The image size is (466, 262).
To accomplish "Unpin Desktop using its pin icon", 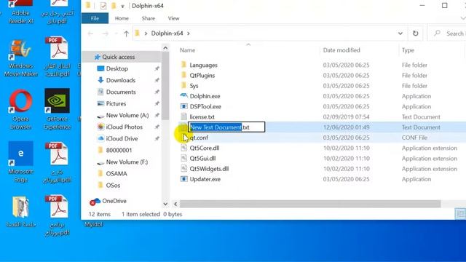I will (157, 68).
